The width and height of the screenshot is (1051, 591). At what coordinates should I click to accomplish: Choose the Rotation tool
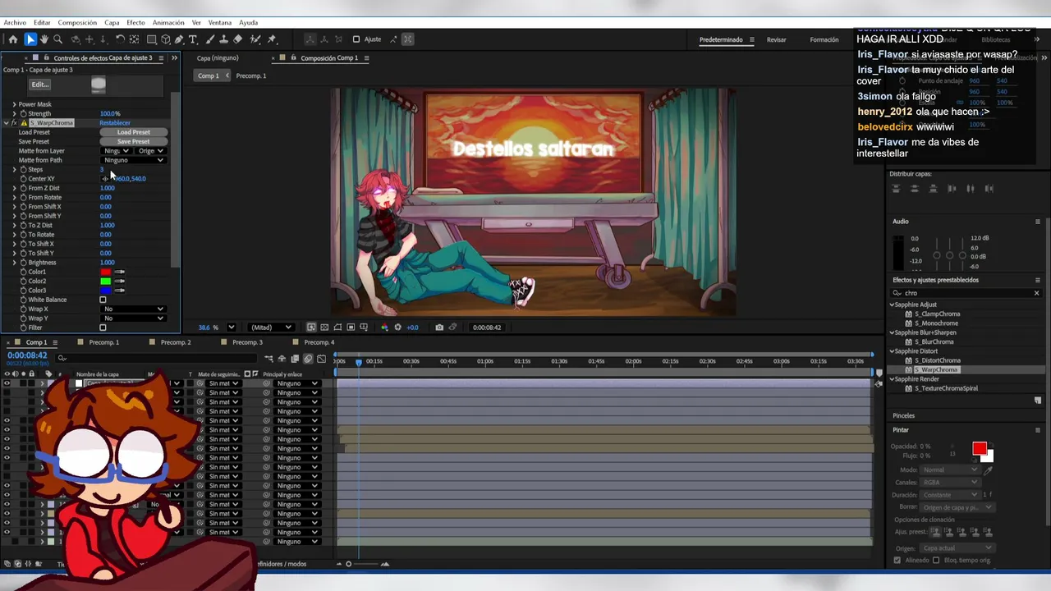pos(120,39)
